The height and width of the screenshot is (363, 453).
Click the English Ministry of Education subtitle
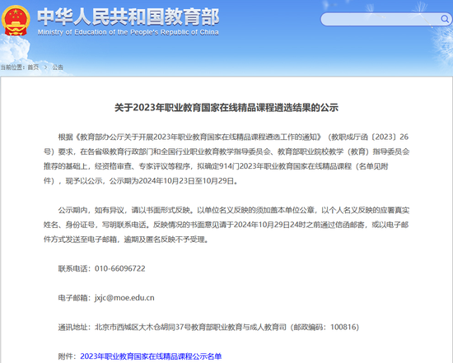point(128,32)
